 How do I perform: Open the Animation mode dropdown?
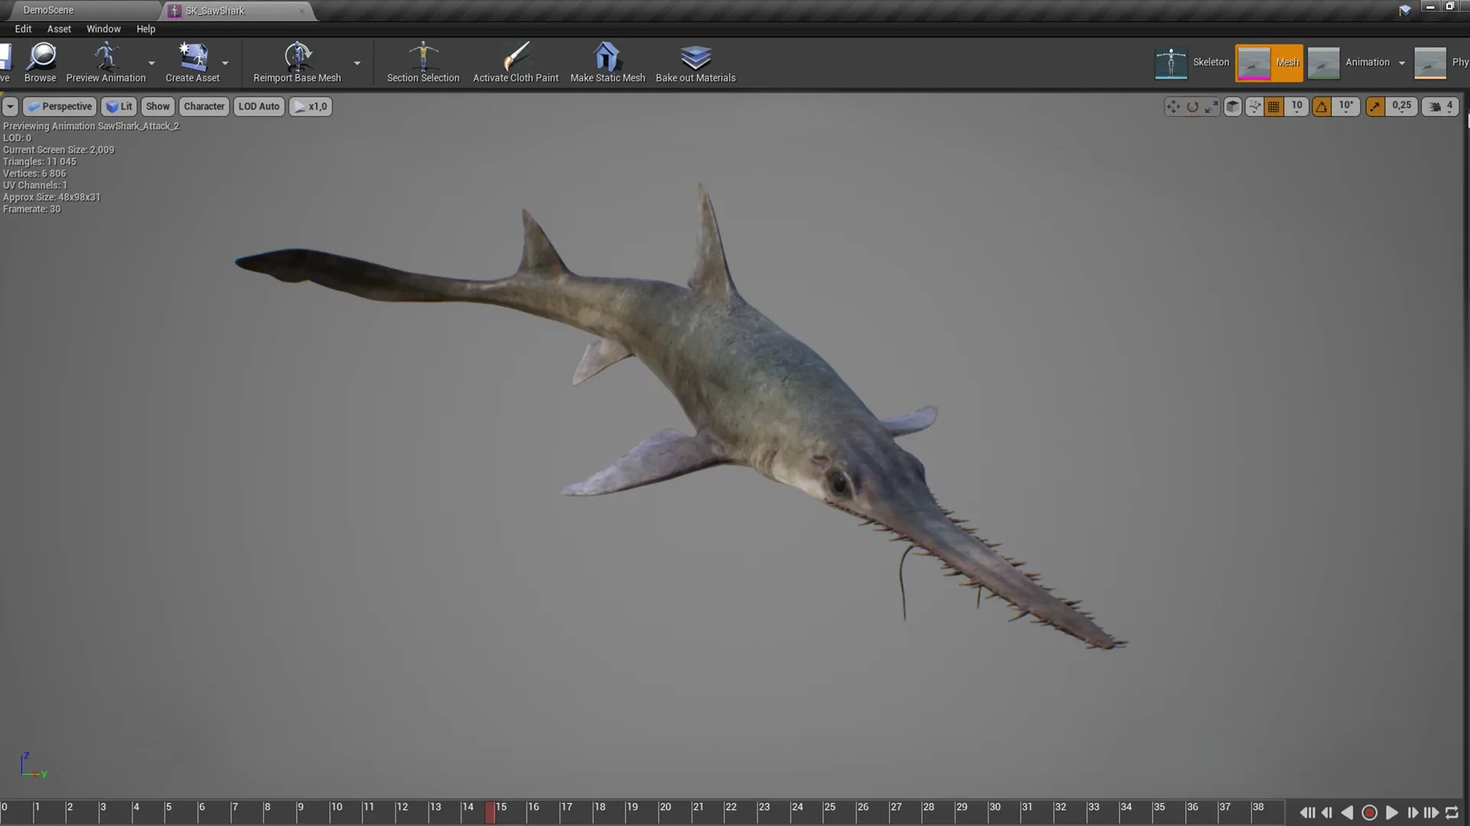coord(1403,62)
